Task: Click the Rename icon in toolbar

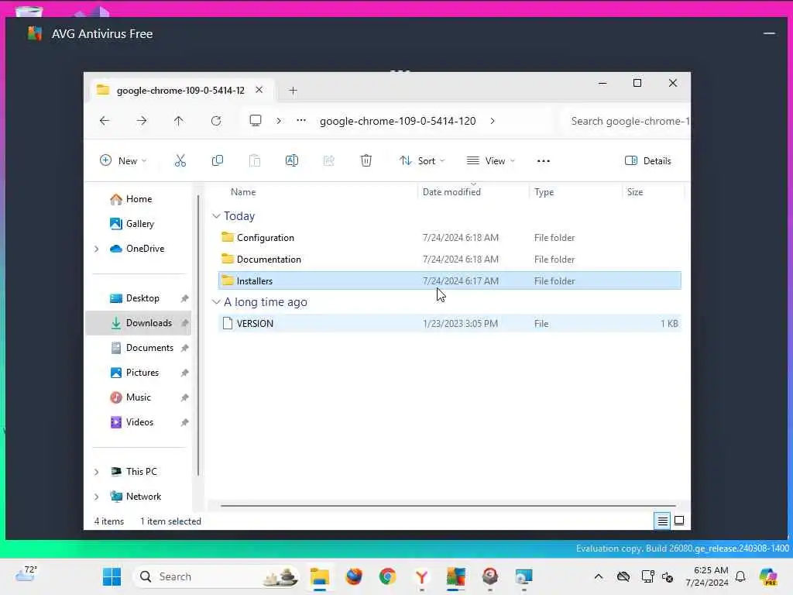Action: (292, 161)
